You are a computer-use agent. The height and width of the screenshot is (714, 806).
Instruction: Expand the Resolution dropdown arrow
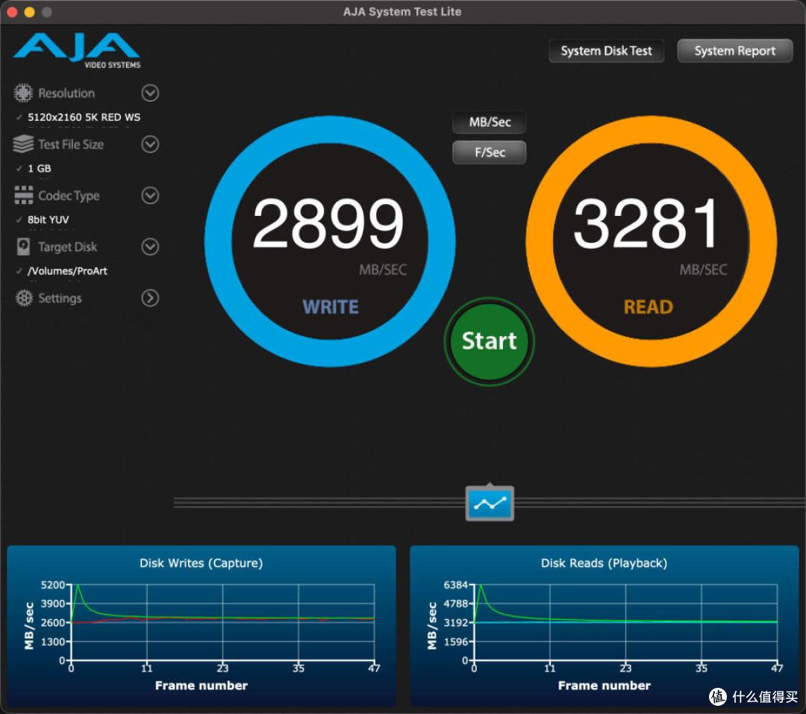tap(150, 93)
